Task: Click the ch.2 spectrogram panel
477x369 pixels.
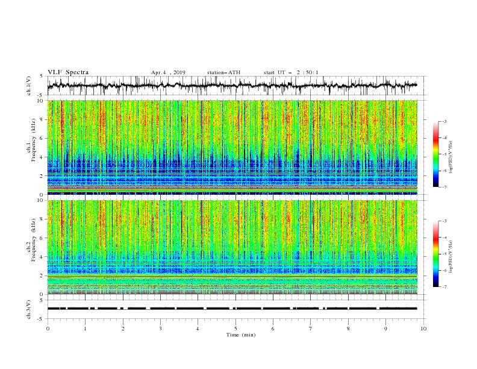Action: click(x=232, y=247)
